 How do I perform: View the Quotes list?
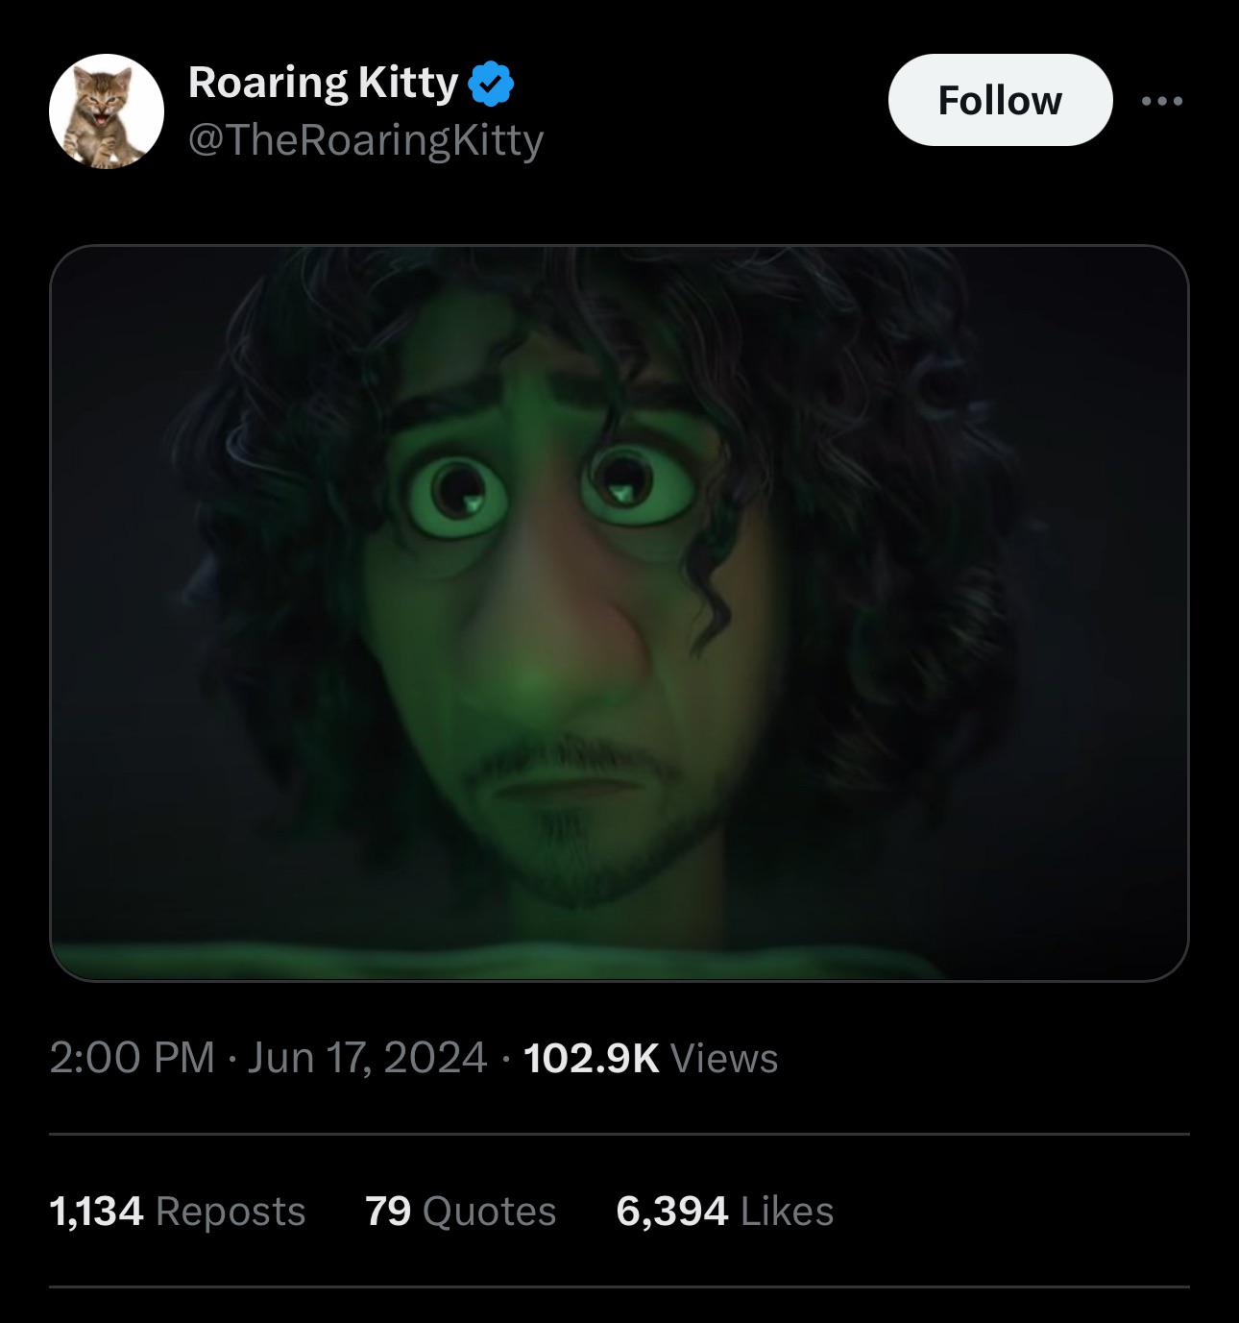490,1211
